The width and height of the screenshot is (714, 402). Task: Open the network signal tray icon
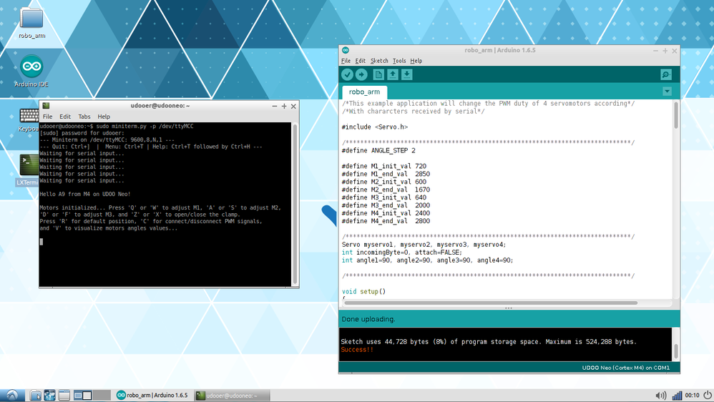pyautogui.click(x=677, y=395)
